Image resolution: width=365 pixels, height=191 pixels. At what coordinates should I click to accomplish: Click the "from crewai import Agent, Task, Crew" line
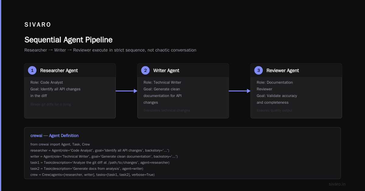click(x=60, y=144)
